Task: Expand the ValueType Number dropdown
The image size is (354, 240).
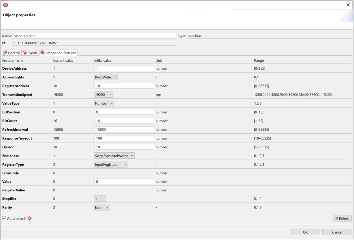Action: [x=104, y=103]
